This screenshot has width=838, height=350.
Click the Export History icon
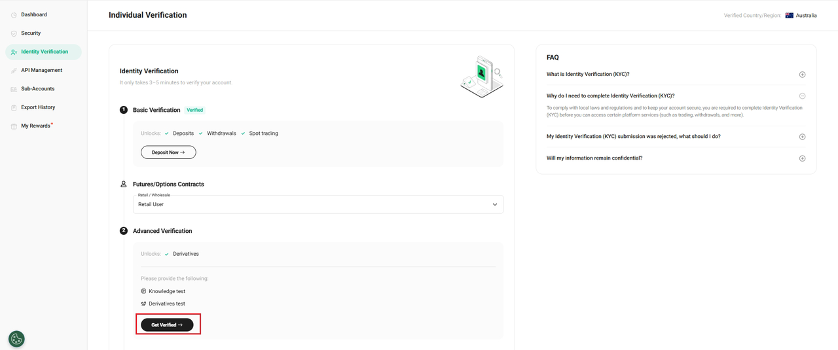(x=14, y=107)
